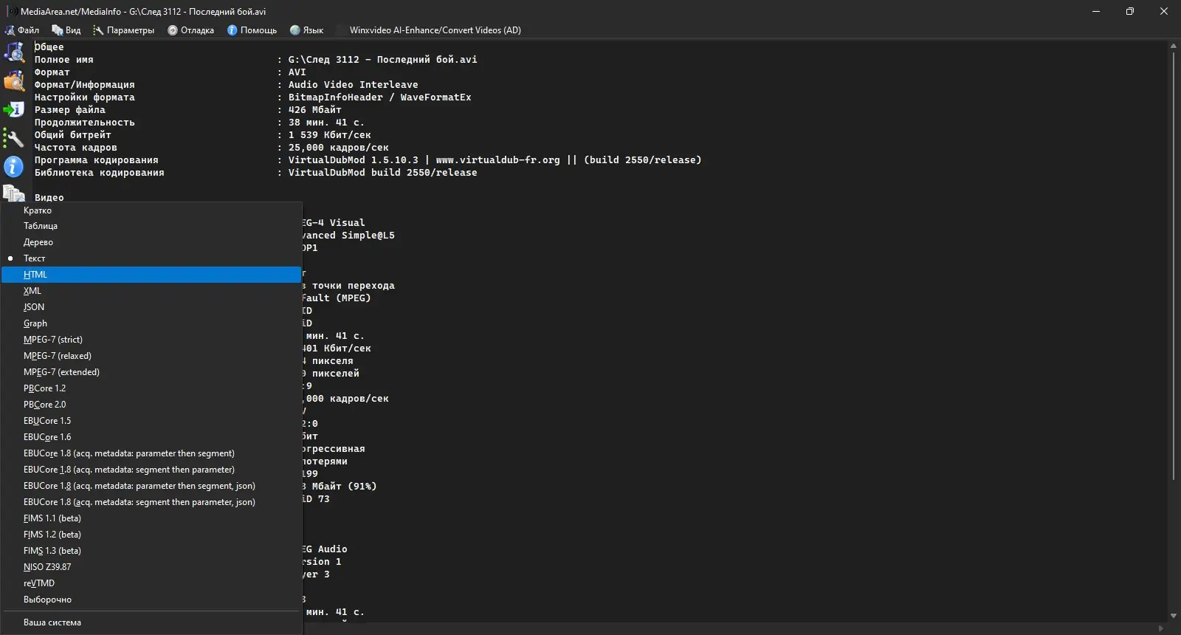Open Preferences via the wrench sidebar icon
This screenshot has height=635, width=1181.
14,138
